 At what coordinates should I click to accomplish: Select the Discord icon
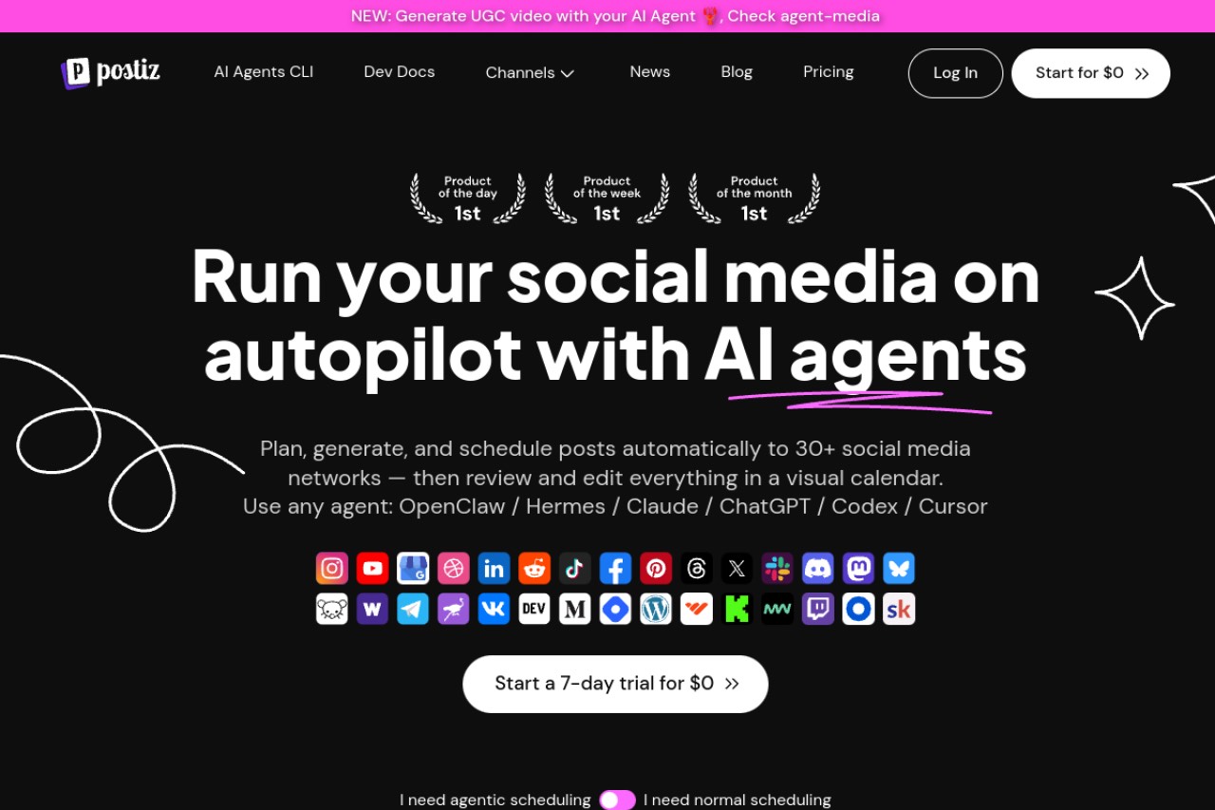point(818,568)
